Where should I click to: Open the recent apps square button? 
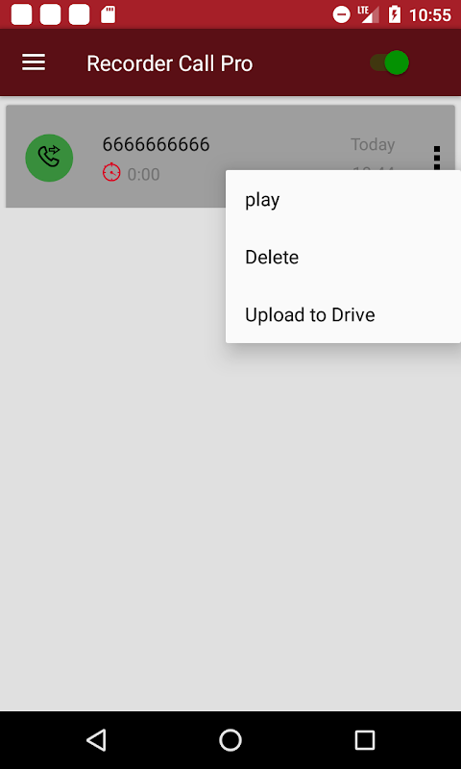point(365,740)
